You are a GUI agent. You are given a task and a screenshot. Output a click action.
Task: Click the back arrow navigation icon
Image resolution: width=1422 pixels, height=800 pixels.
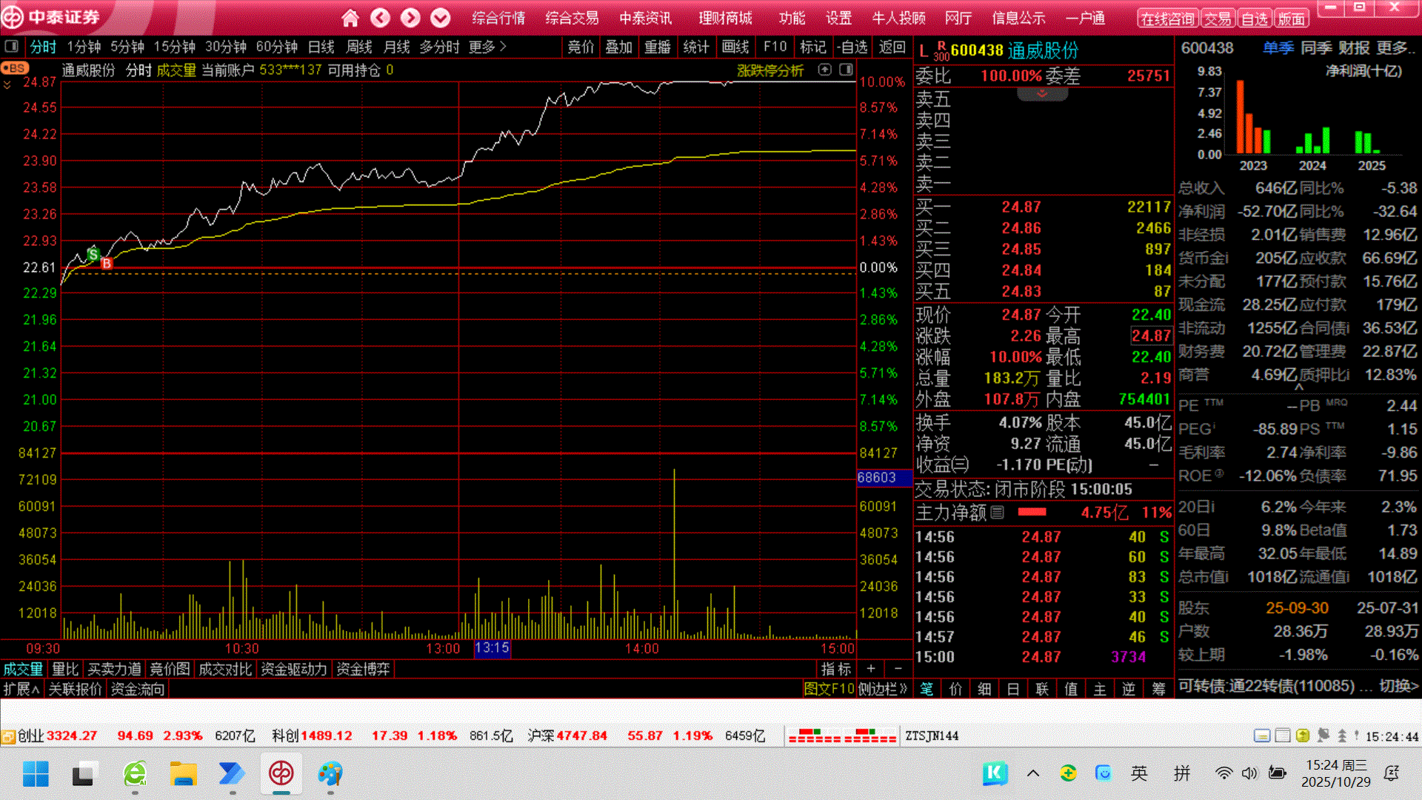[x=380, y=18]
